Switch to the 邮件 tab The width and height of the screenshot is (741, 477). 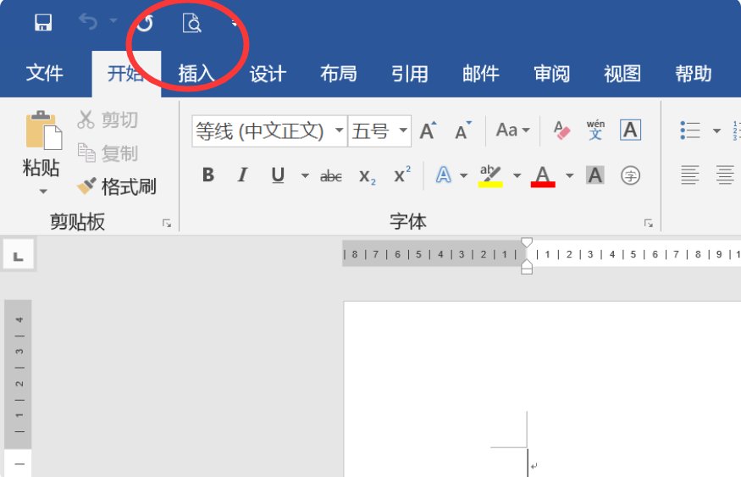tap(481, 73)
